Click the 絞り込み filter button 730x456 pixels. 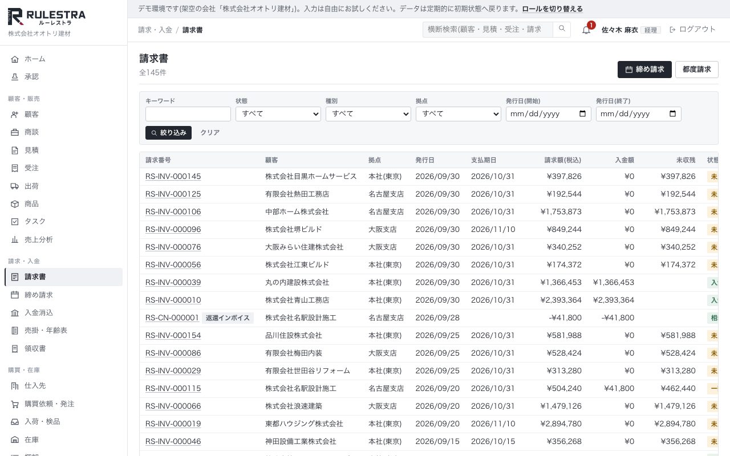pyautogui.click(x=168, y=133)
